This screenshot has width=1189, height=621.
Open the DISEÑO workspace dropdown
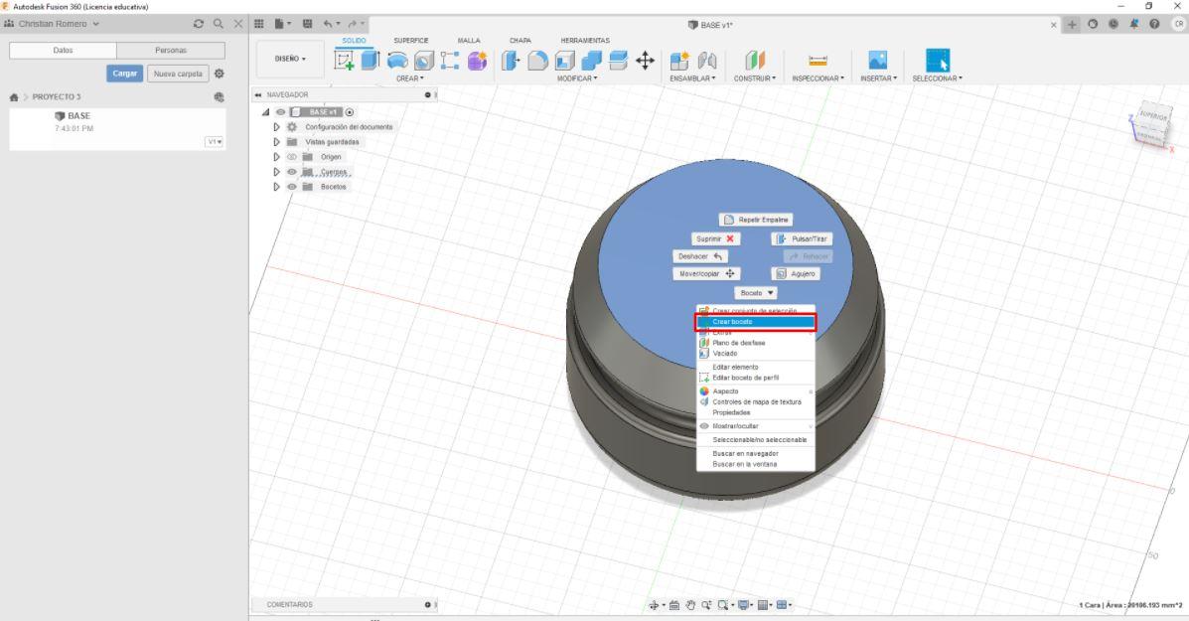point(290,60)
